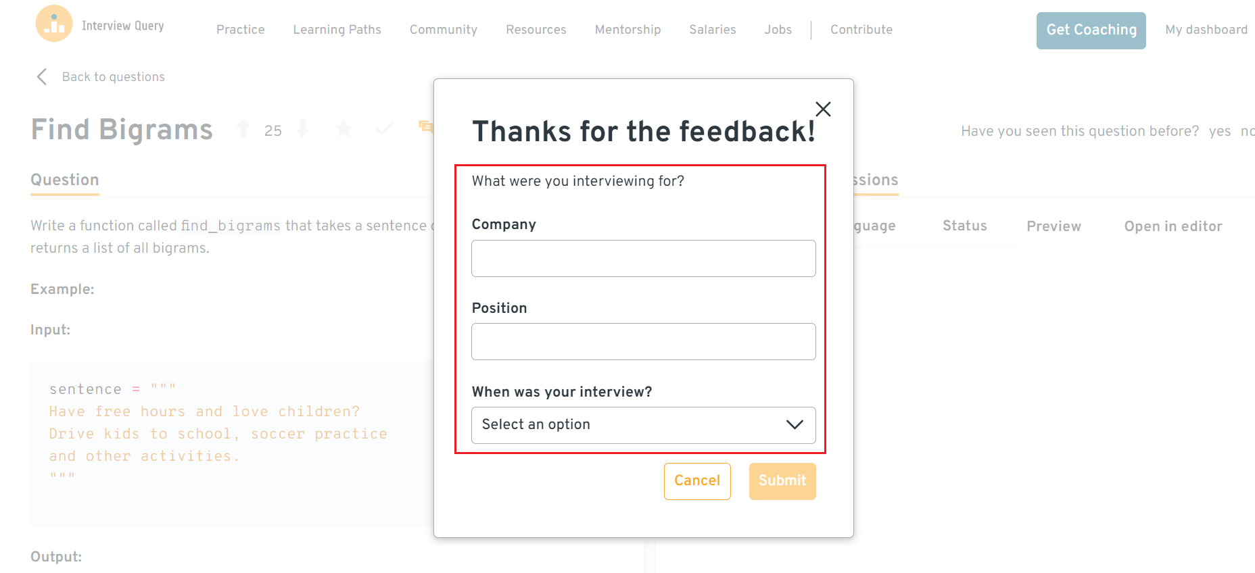Upvote the Find Bigrams question
The width and height of the screenshot is (1255, 573).
[243, 128]
